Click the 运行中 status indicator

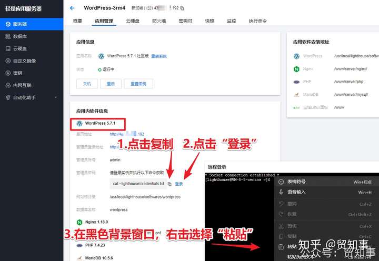pos(106,69)
